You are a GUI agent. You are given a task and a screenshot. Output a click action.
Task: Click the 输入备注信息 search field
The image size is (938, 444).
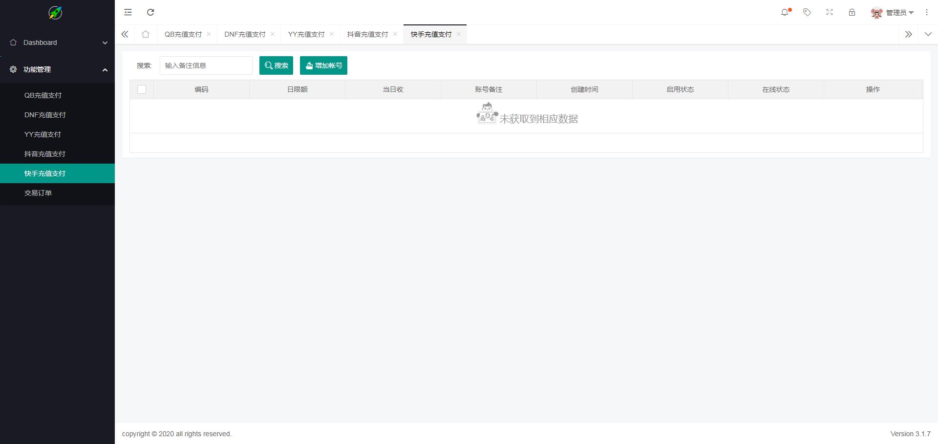coord(206,65)
